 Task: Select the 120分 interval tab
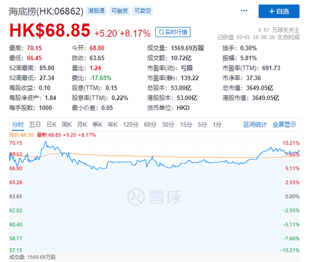tap(131, 125)
